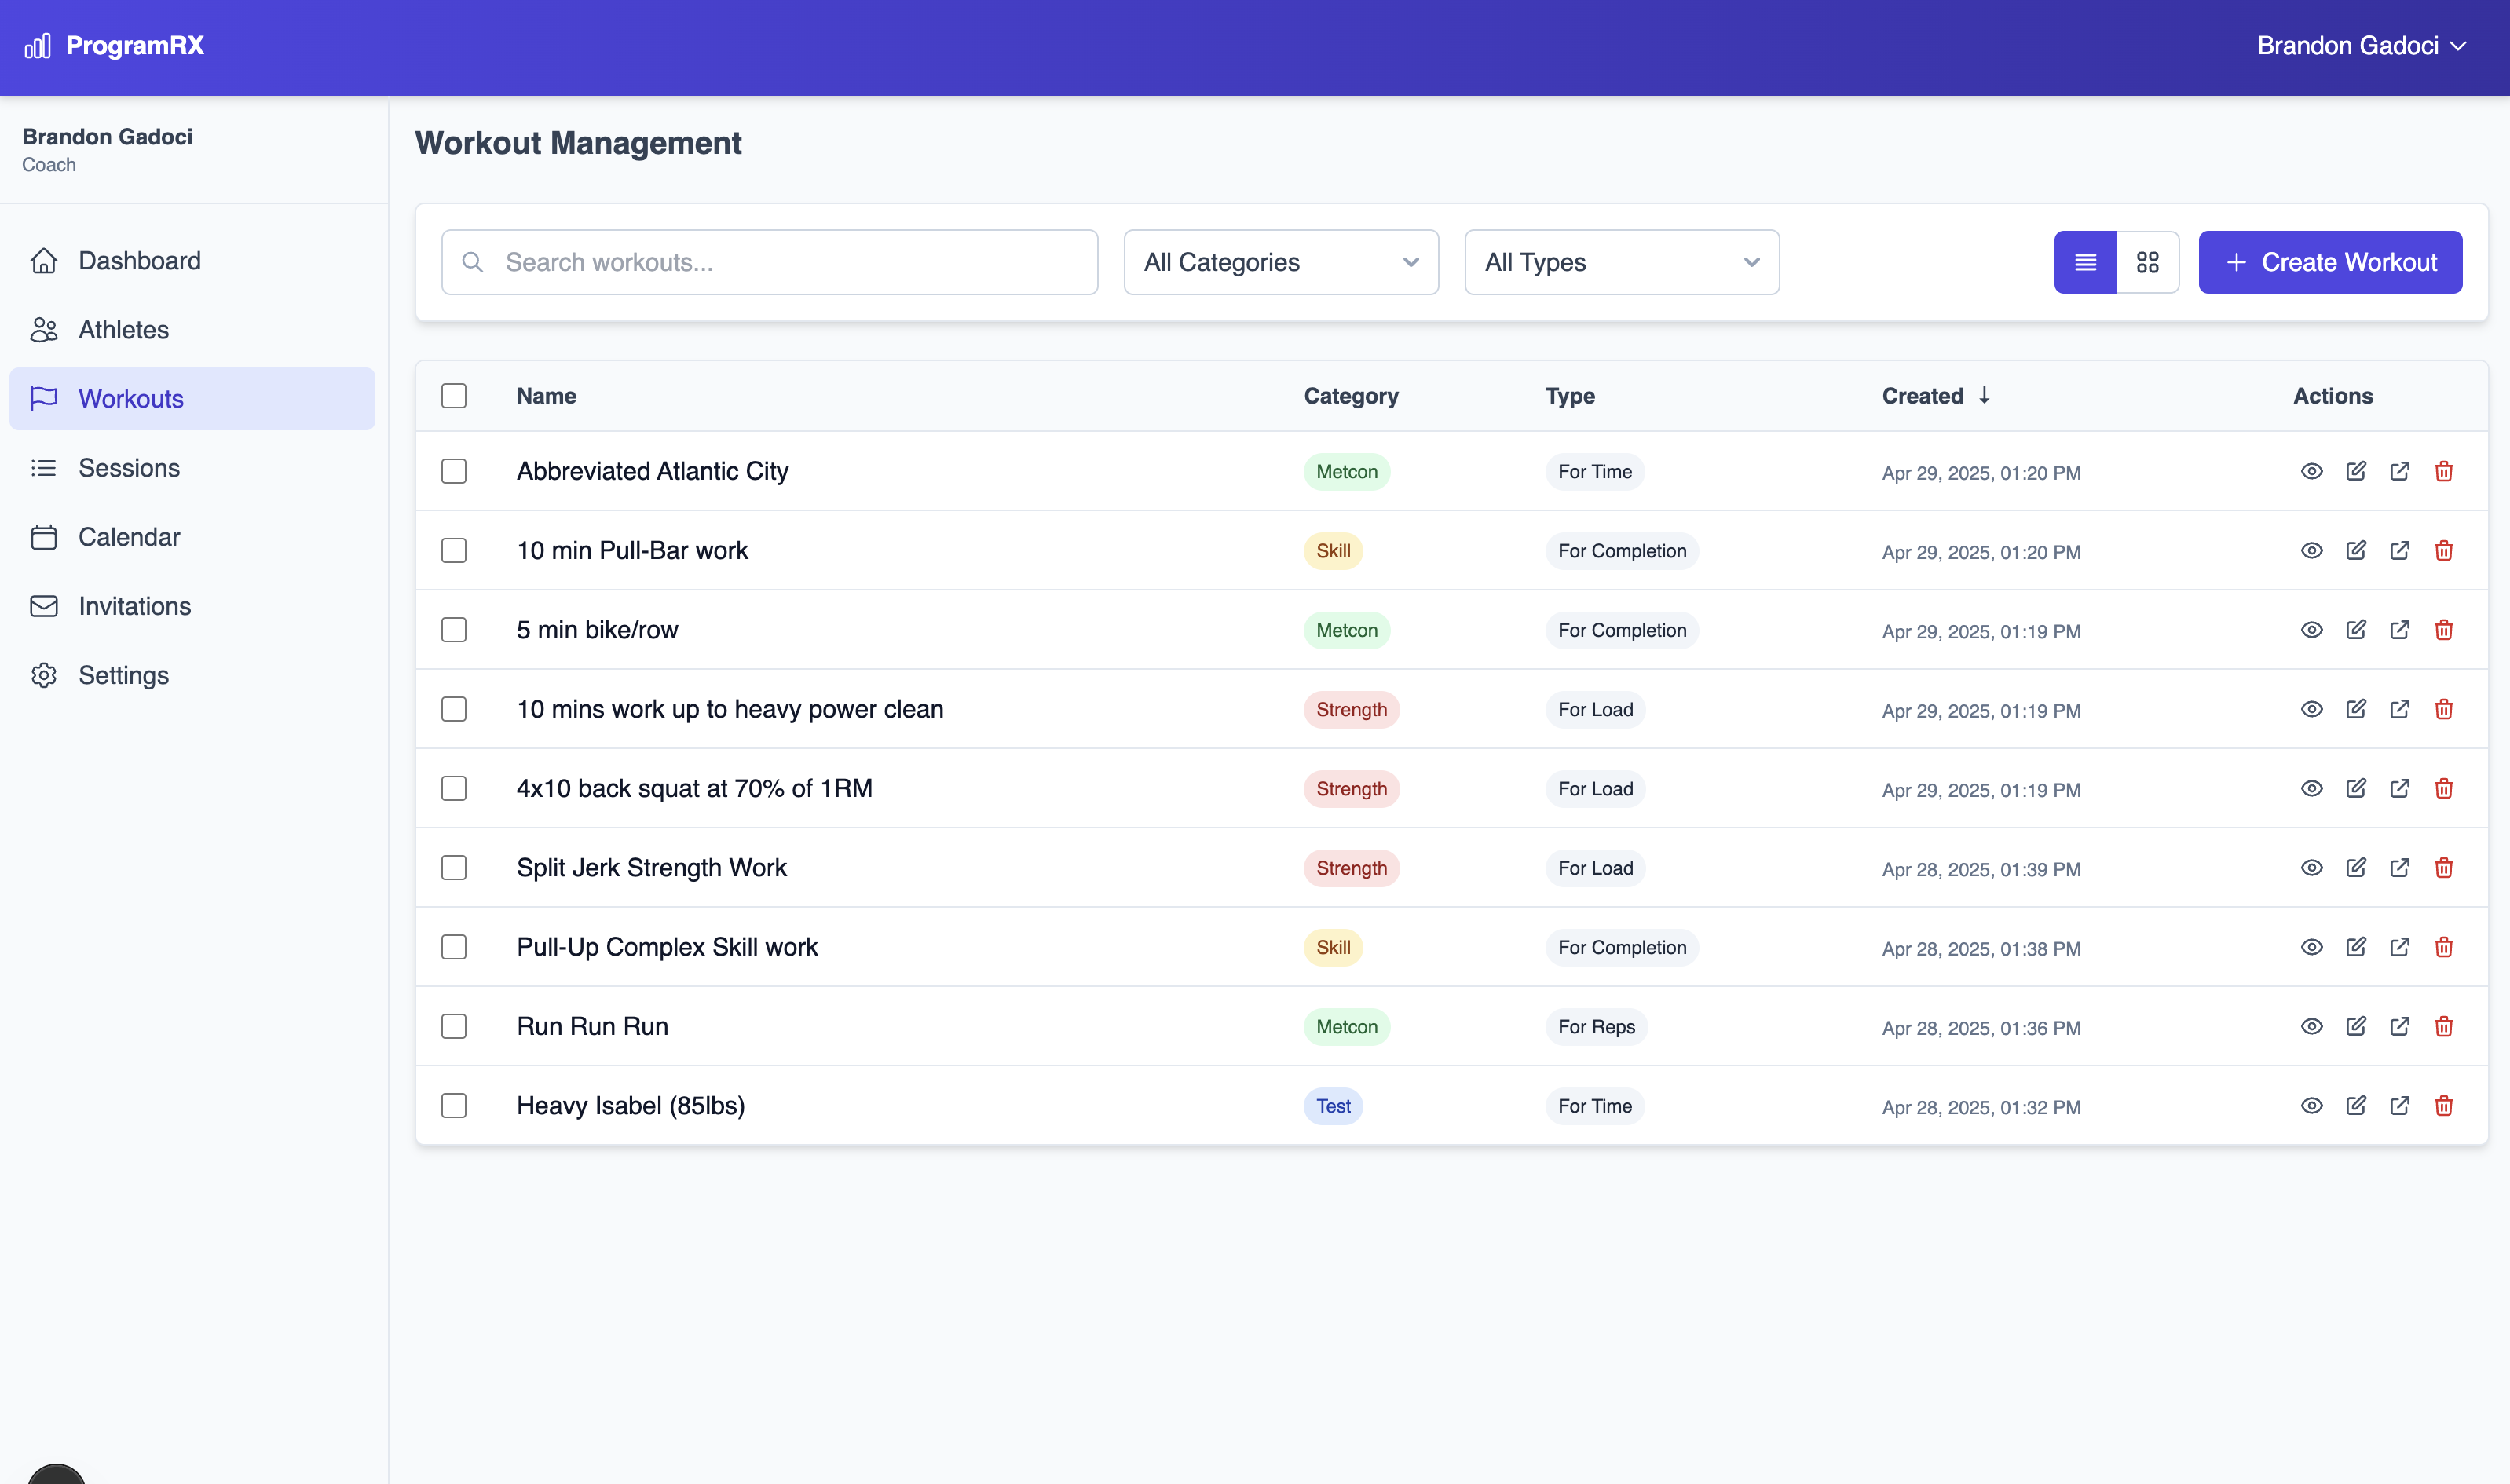The height and width of the screenshot is (1484, 2510).
Task: Check the 10 min Pull-Bar work row
Action: (x=454, y=550)
